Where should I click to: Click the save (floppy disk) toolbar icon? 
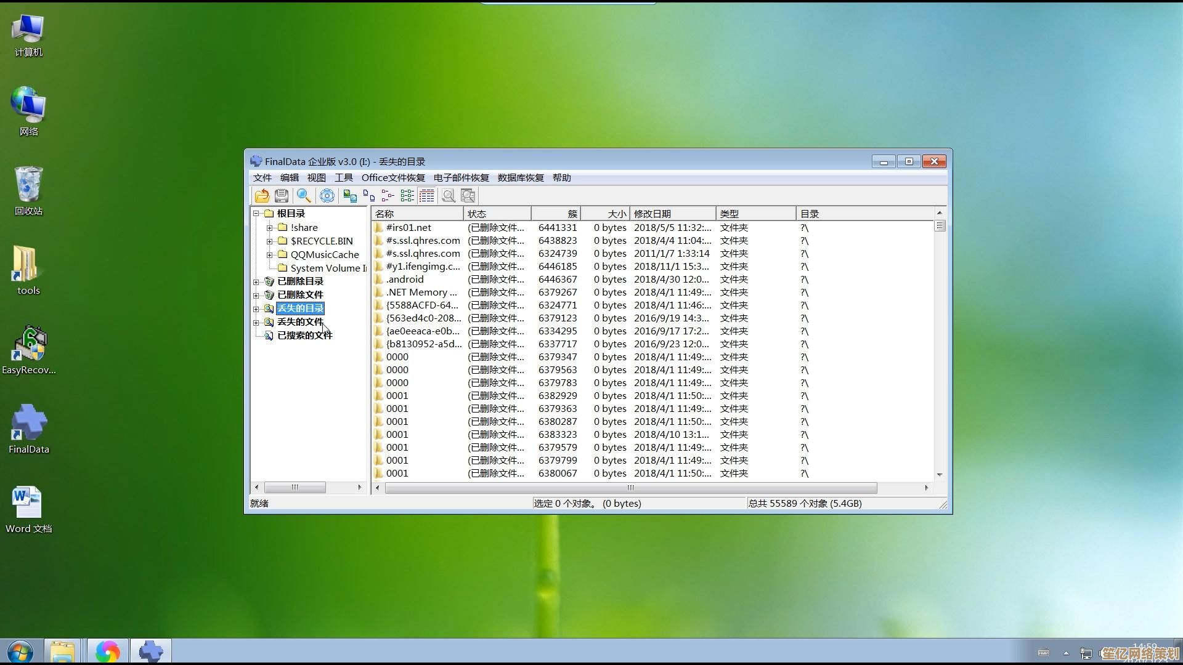(x=282, y=196)
